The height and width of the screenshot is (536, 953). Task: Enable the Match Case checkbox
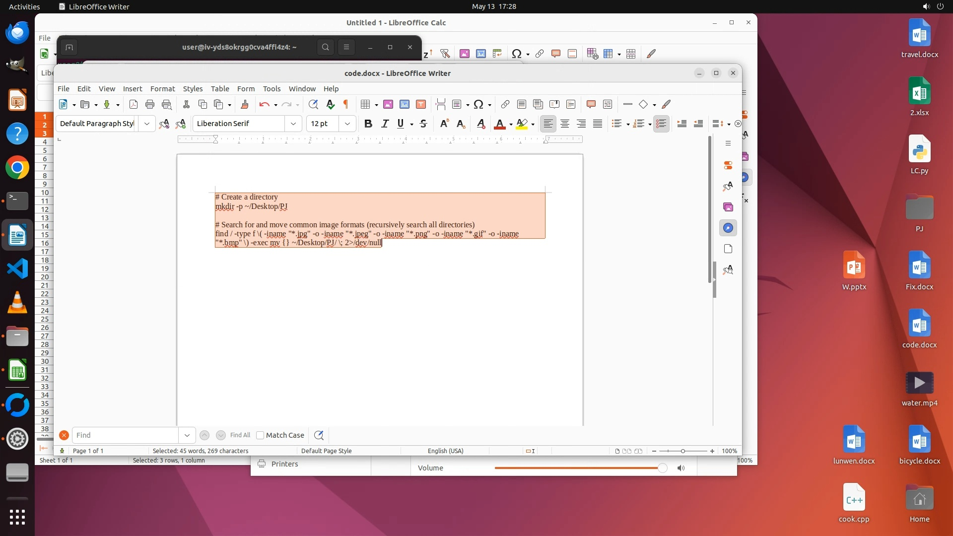pyautogui.click(x=260, y=435)
